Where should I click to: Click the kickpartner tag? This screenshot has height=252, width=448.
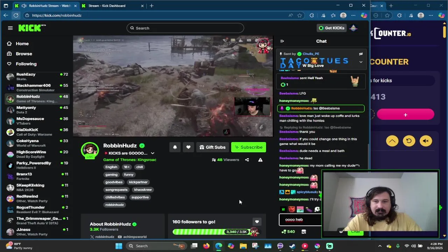(x=138, y=182)
